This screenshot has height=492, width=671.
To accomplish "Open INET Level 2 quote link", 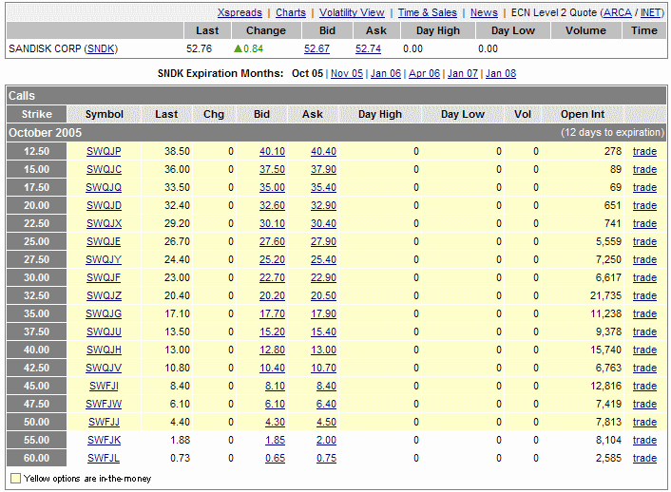I will (650, 13).
